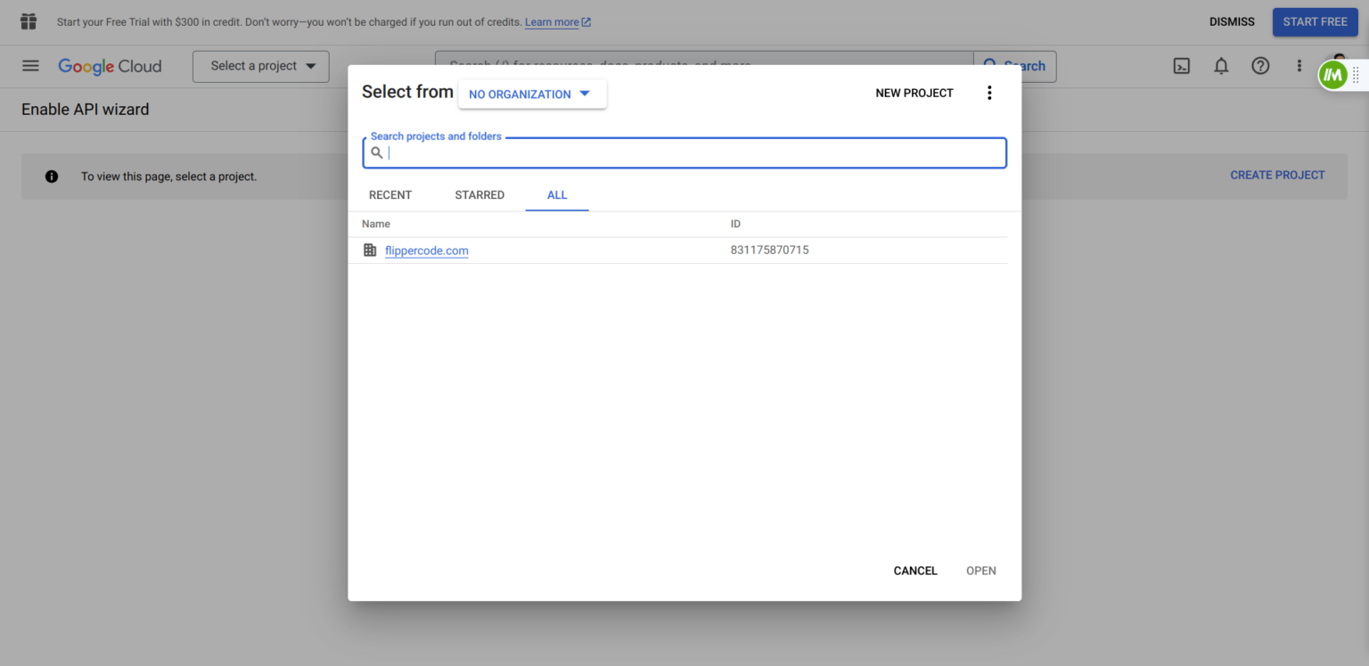Viewport: 1369px width, 666px height.
Task: Click NEW PROJECT in the dialog
Action: (x=914, y=92)
